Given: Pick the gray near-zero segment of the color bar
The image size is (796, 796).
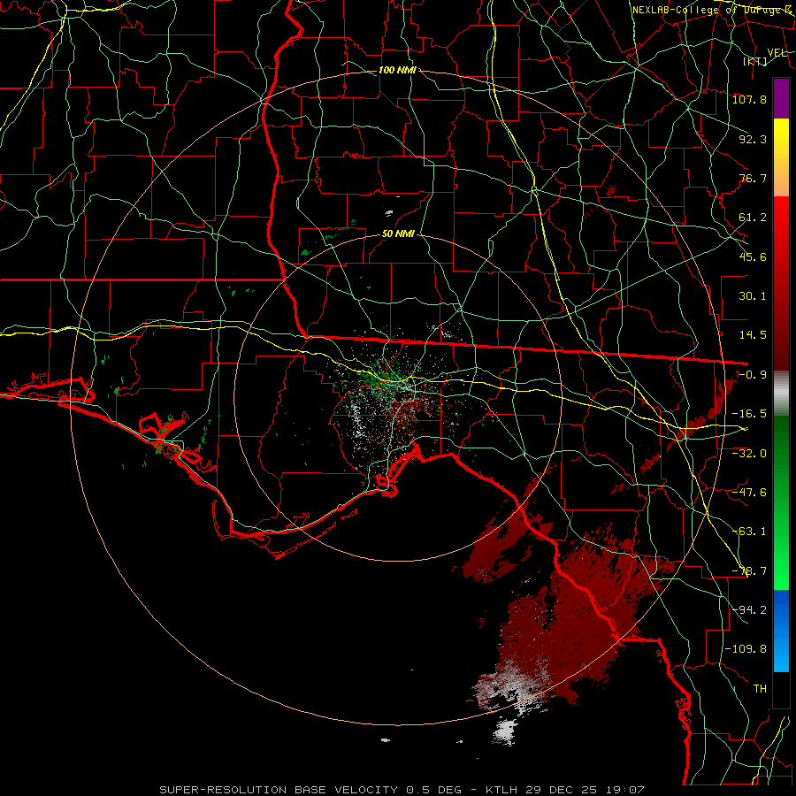Looking at the screenshot, I should (781, 394).
